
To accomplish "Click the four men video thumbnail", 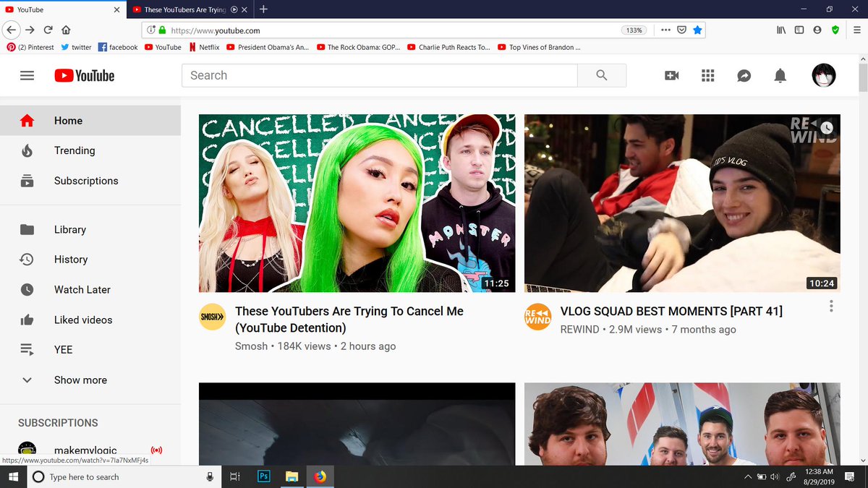I will (682, 424).
